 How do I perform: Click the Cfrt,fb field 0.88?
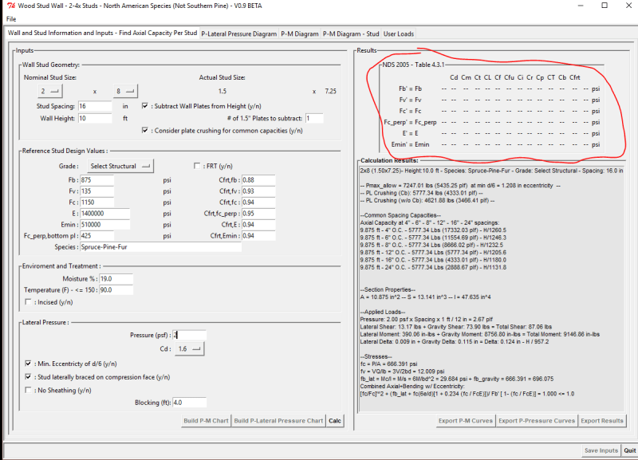pyautogui.click(x=258, y=179)
